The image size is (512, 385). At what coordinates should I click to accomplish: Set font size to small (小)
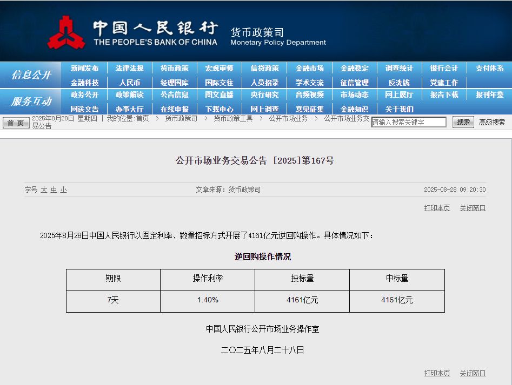[64, 190]
